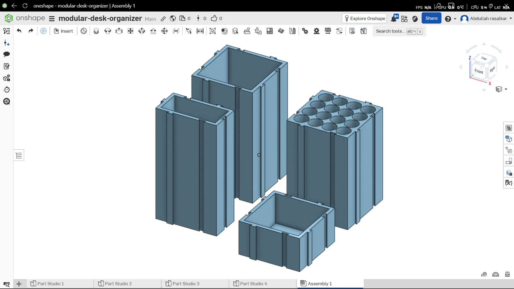Select the Parallel mate tool
Viewport: 514px width, 289px height.
point(176,31)
